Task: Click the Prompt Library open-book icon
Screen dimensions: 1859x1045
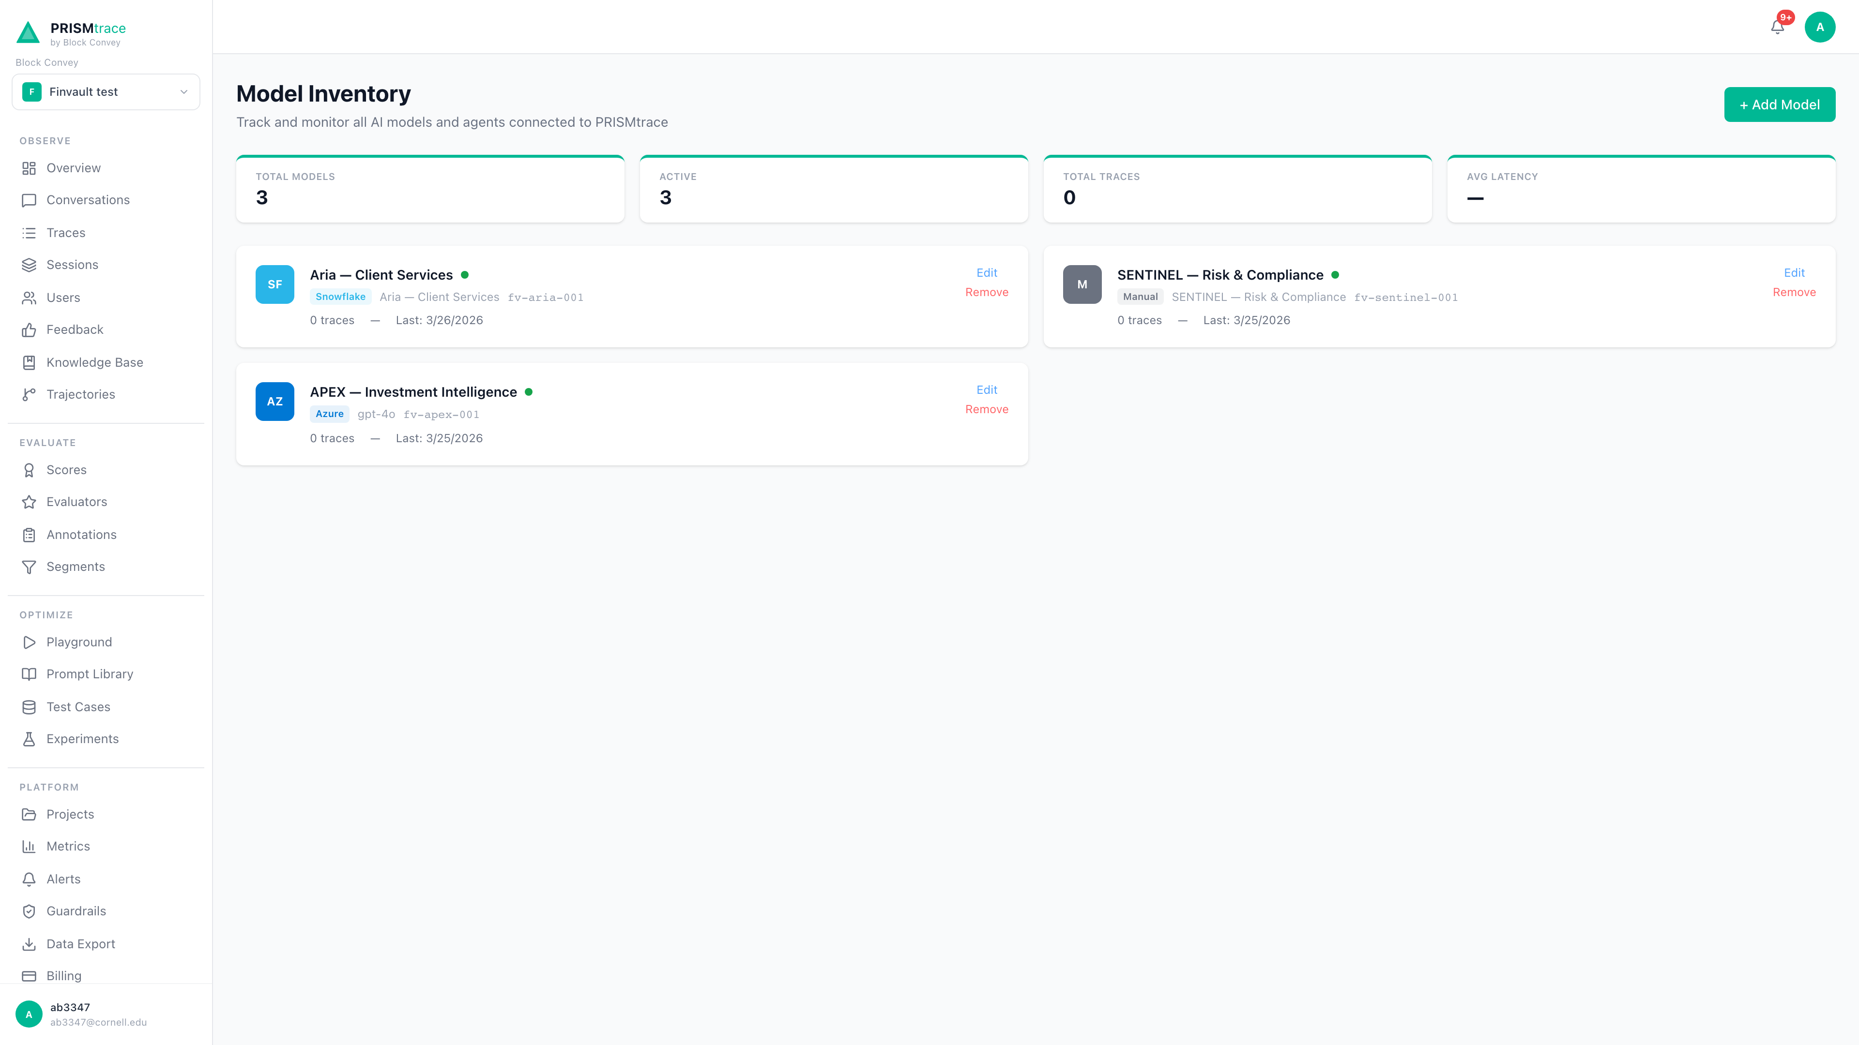Action: pos(29,674)
